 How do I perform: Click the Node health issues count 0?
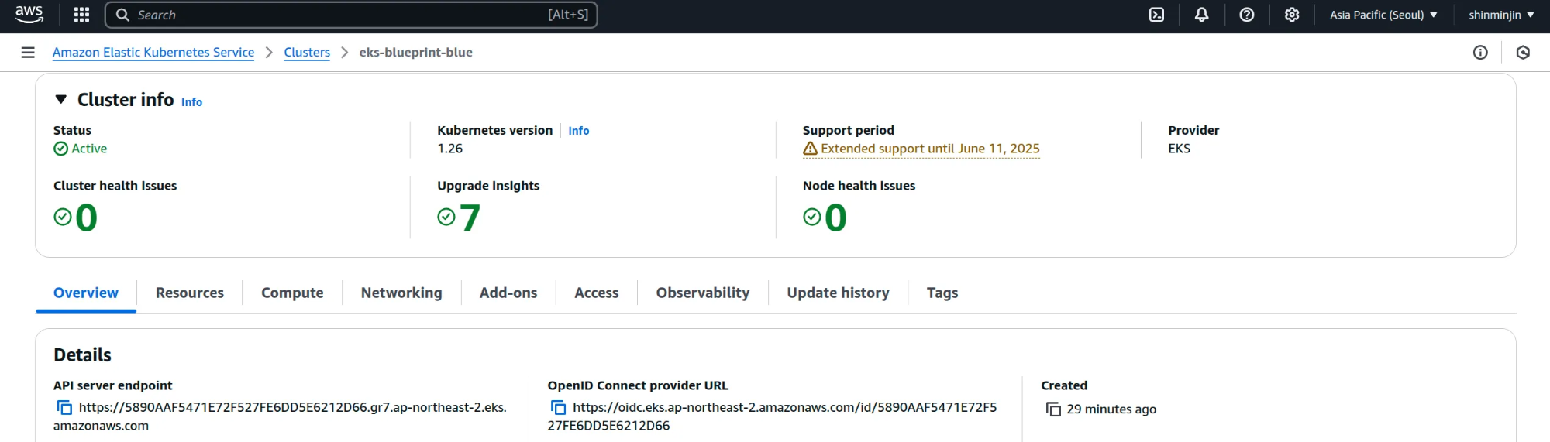(836, 218)
